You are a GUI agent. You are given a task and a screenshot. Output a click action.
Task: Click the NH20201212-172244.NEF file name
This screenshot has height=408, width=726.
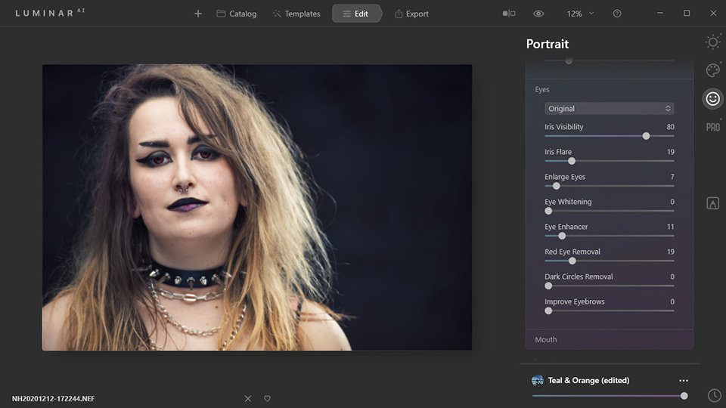tap(53, 398)
